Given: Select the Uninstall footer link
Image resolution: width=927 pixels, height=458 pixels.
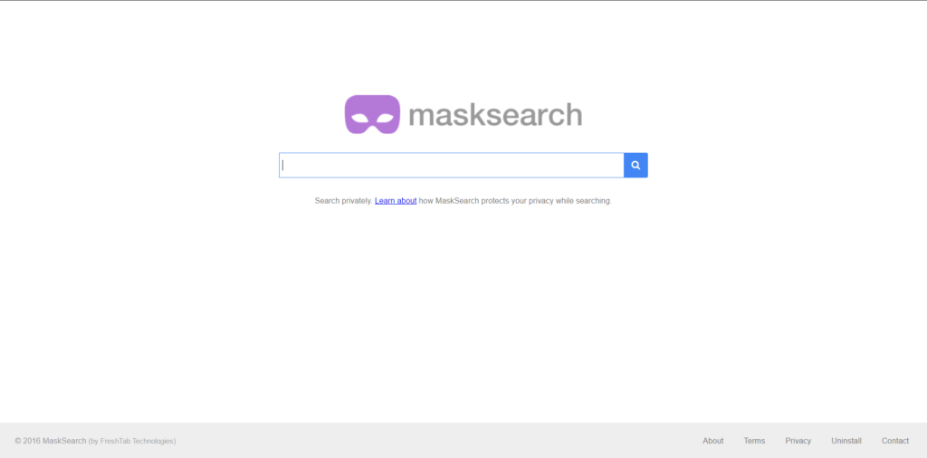Looking at the screenshot, I should pos(846,441).
